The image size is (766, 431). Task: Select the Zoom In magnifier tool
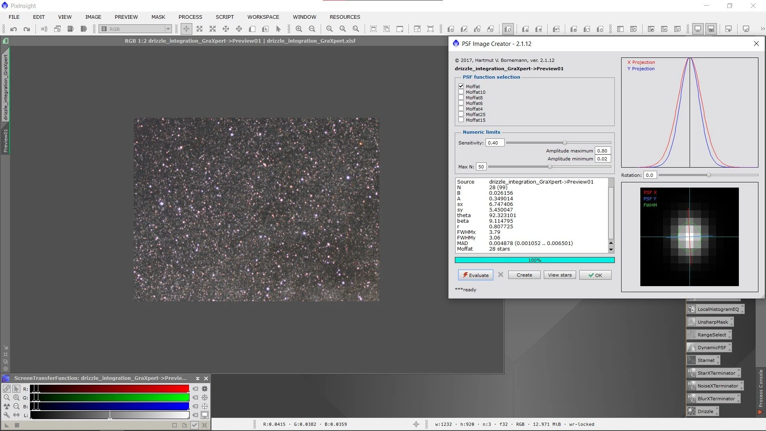[299, 29]
